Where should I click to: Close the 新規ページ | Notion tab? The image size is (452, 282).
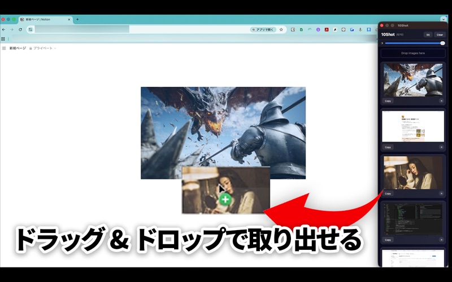[69, 20]
